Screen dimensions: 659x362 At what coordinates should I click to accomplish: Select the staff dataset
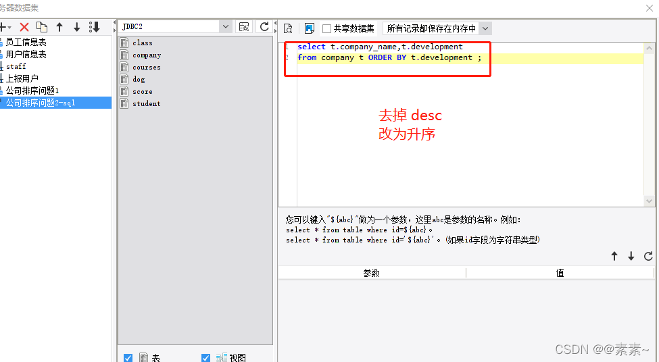[16, 66]
